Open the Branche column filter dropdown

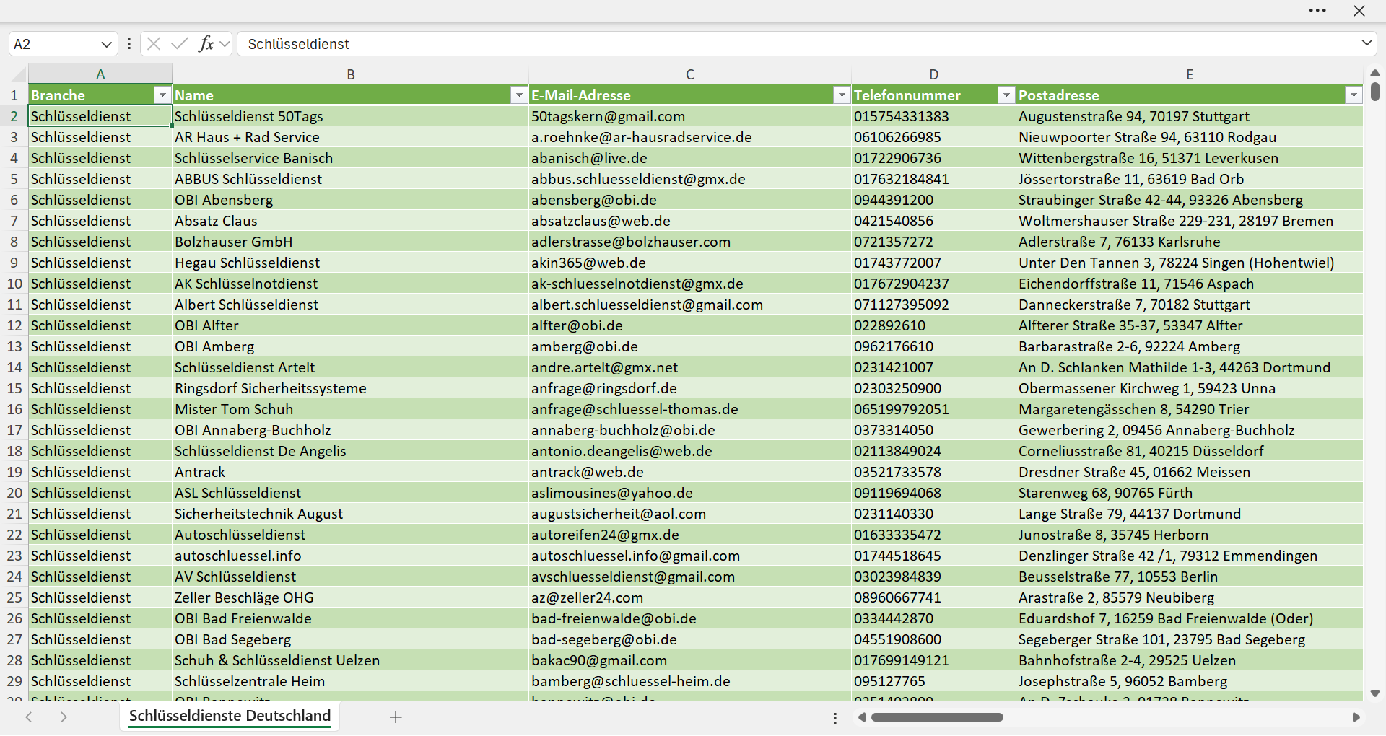[162, 95]
